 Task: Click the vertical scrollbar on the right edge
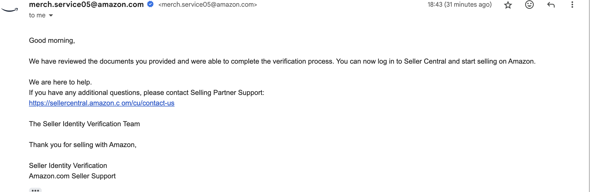(x=589, y=96)
